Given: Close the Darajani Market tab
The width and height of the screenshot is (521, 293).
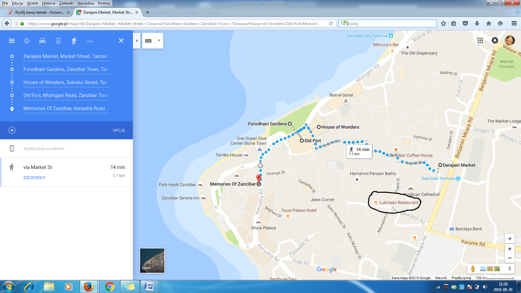Looking at the screenshot, I should pyautogui.click(x=137, y=12).
